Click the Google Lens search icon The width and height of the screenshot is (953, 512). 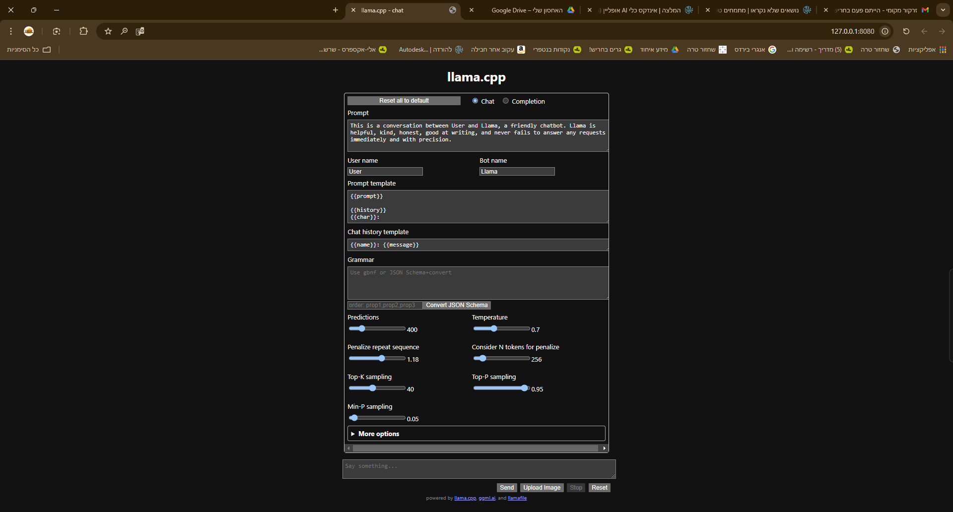(x=57, y=31)
